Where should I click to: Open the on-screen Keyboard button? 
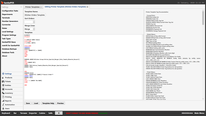[6, 113]
